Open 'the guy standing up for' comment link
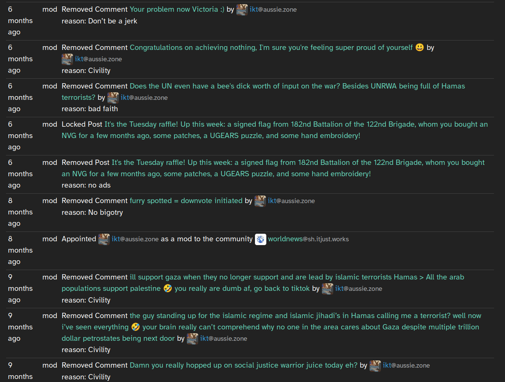Viewport: 505px width, 382px height. click(272, 327)
